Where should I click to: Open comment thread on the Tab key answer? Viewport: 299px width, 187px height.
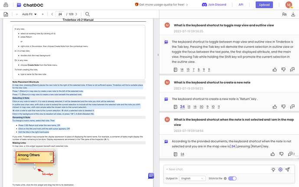click(292, 69)
